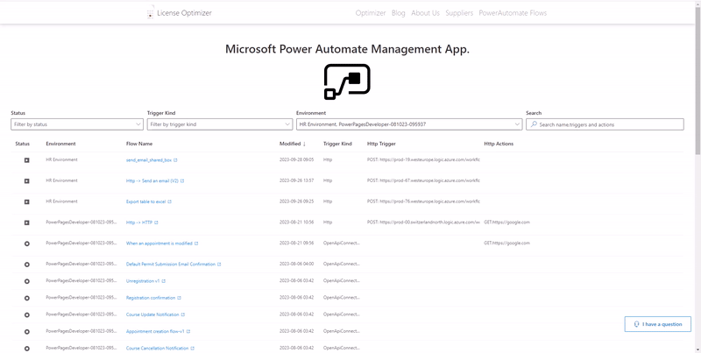
Task: Click the Status column header
Action: [23, 144]
